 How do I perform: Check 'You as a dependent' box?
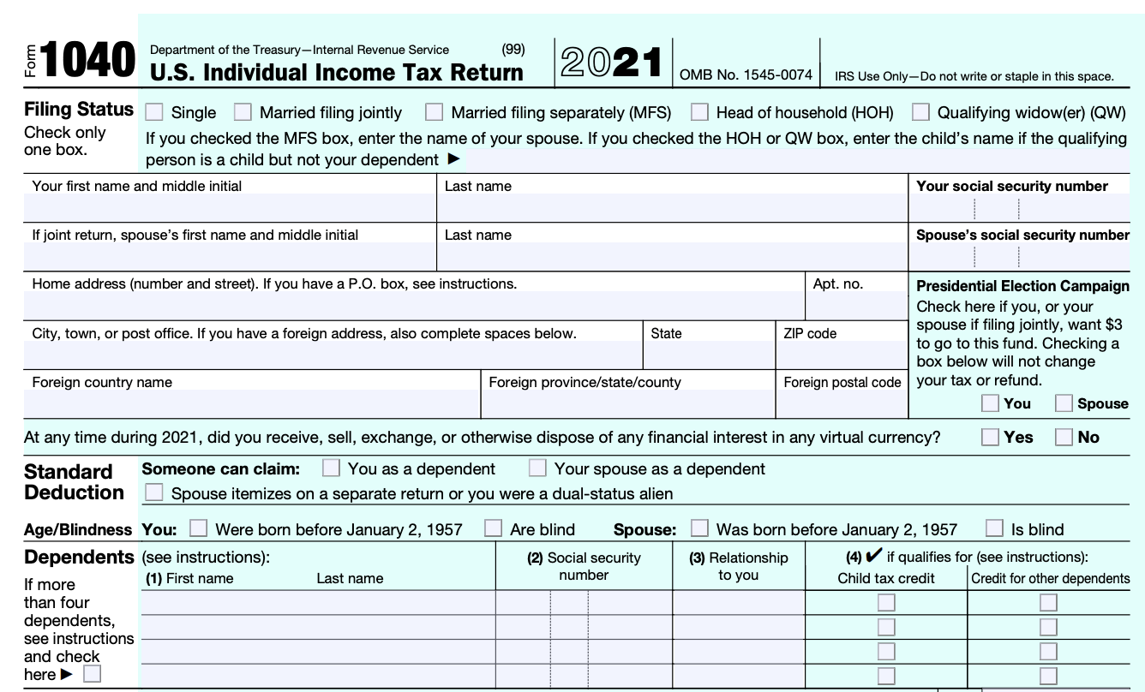[x=331, y=468]
